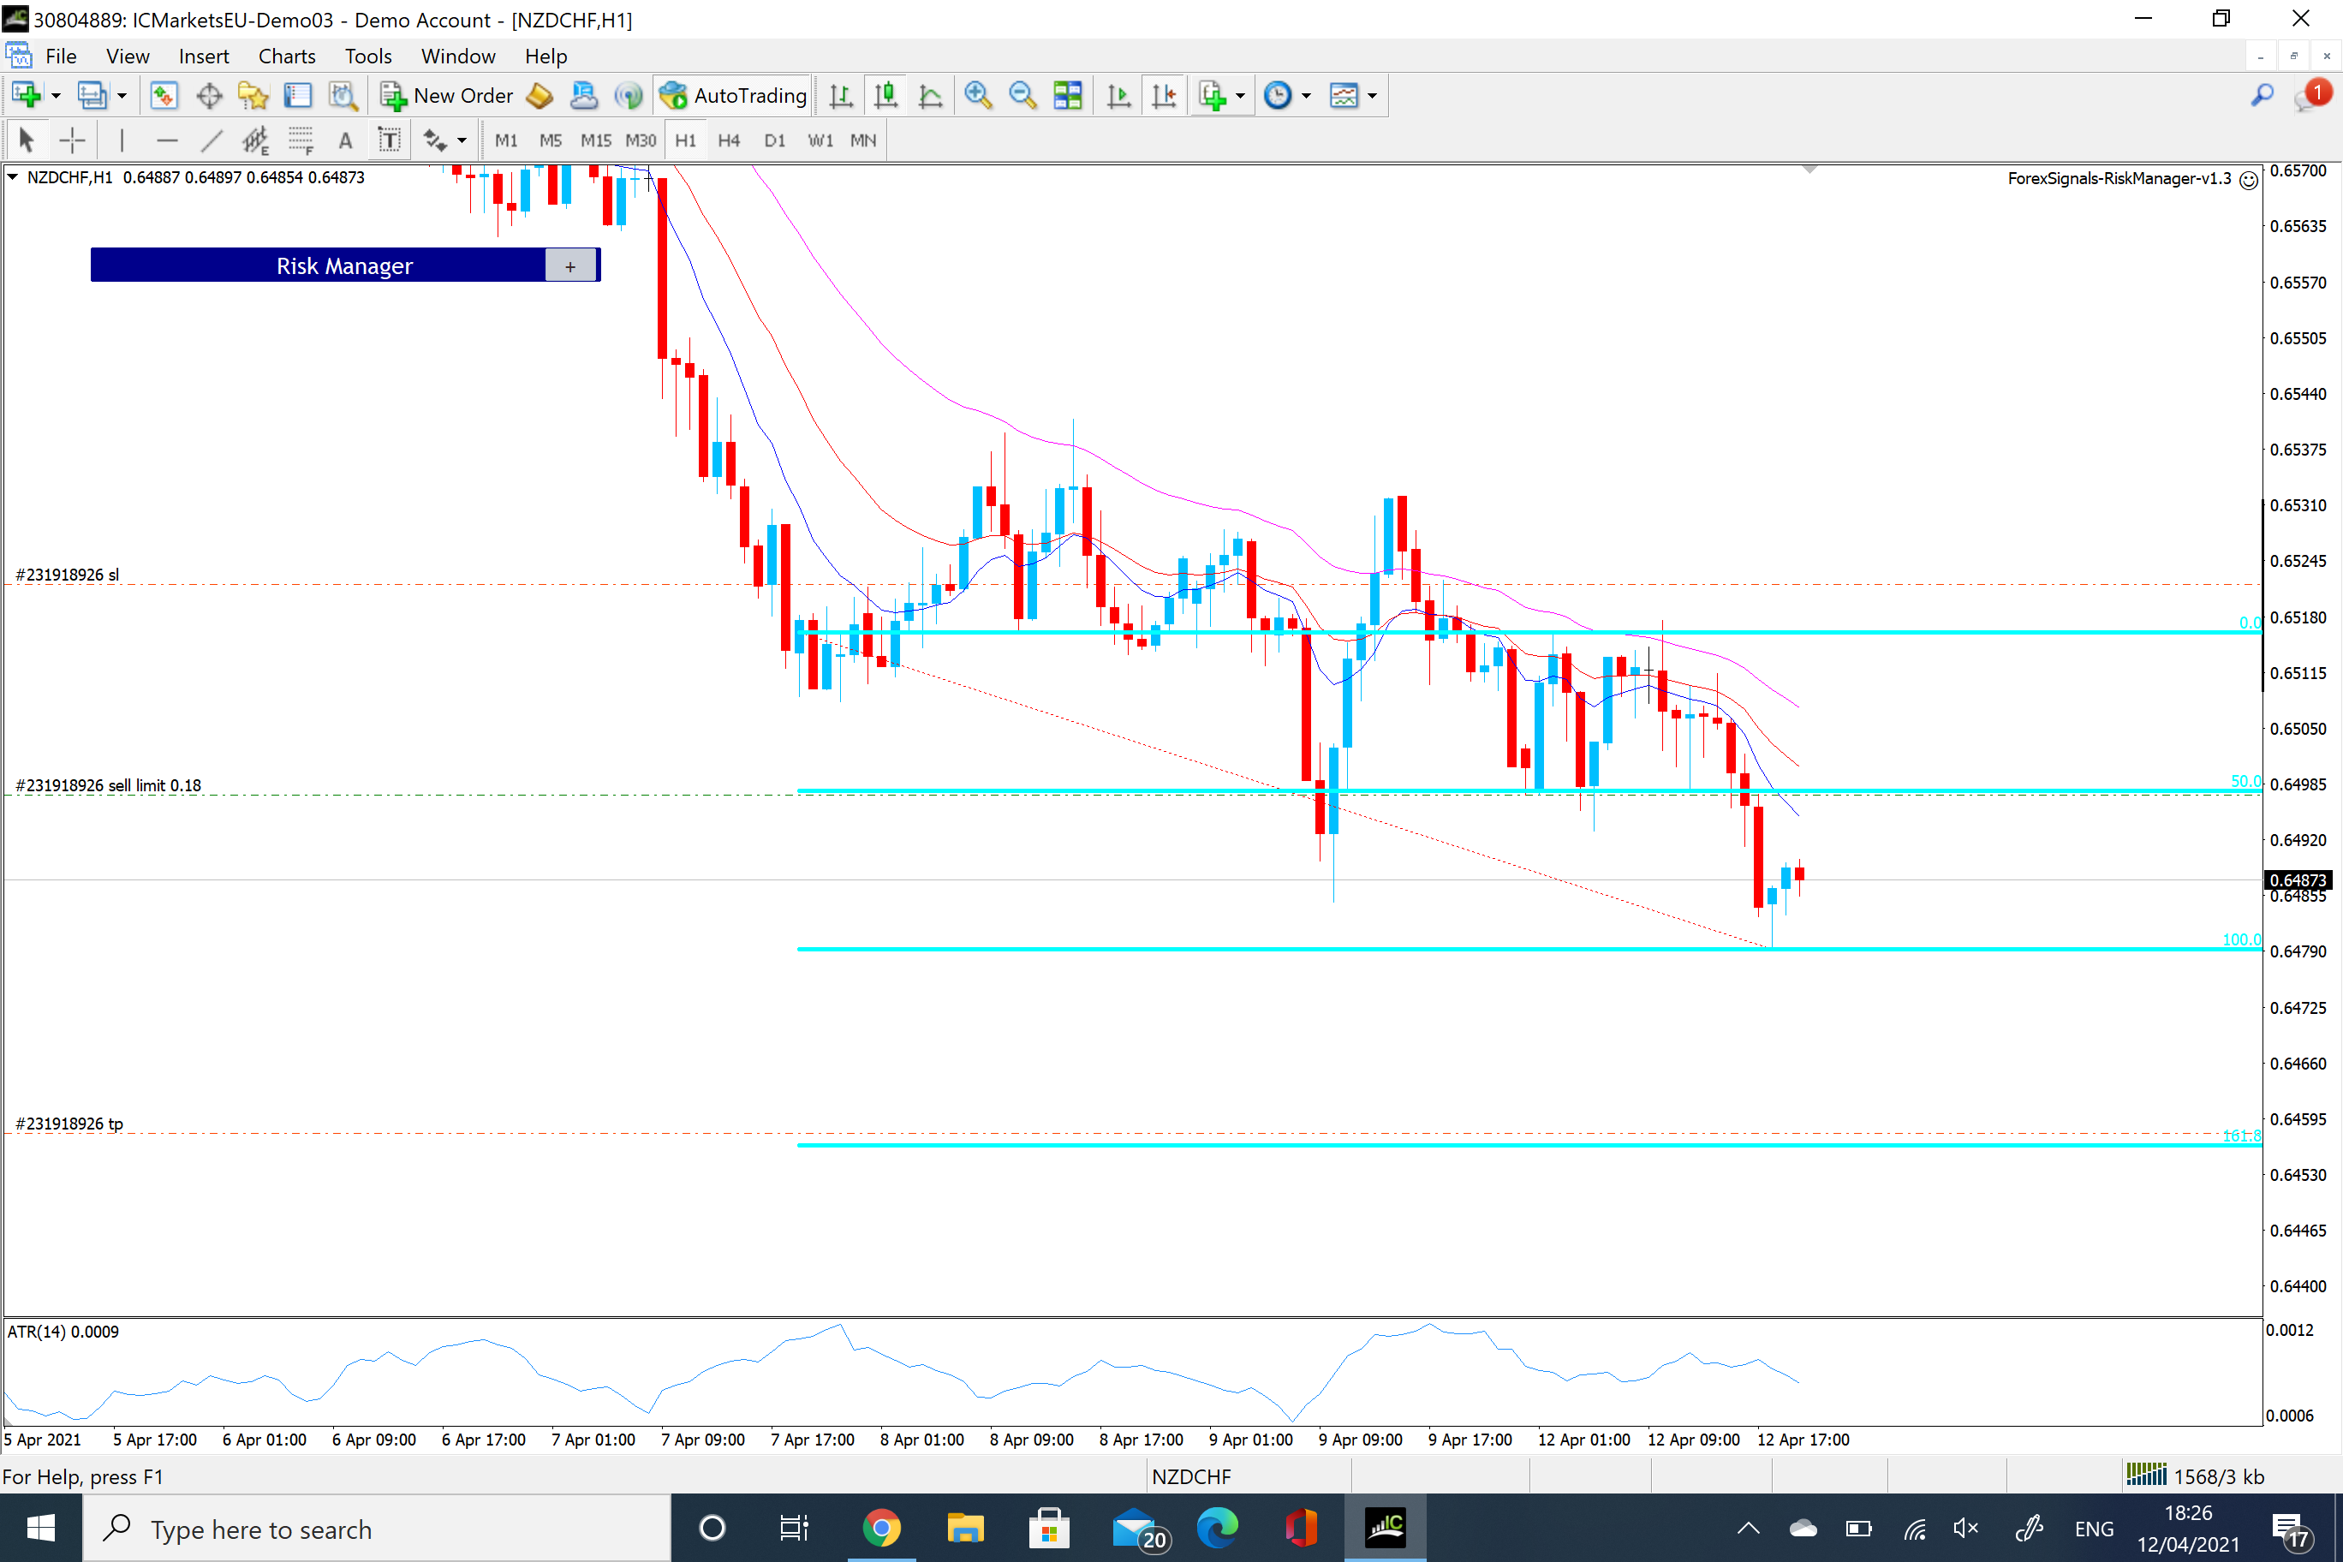Click the New Order button
Viewport: 2343px width, 1562px height.
coord(447,96)
